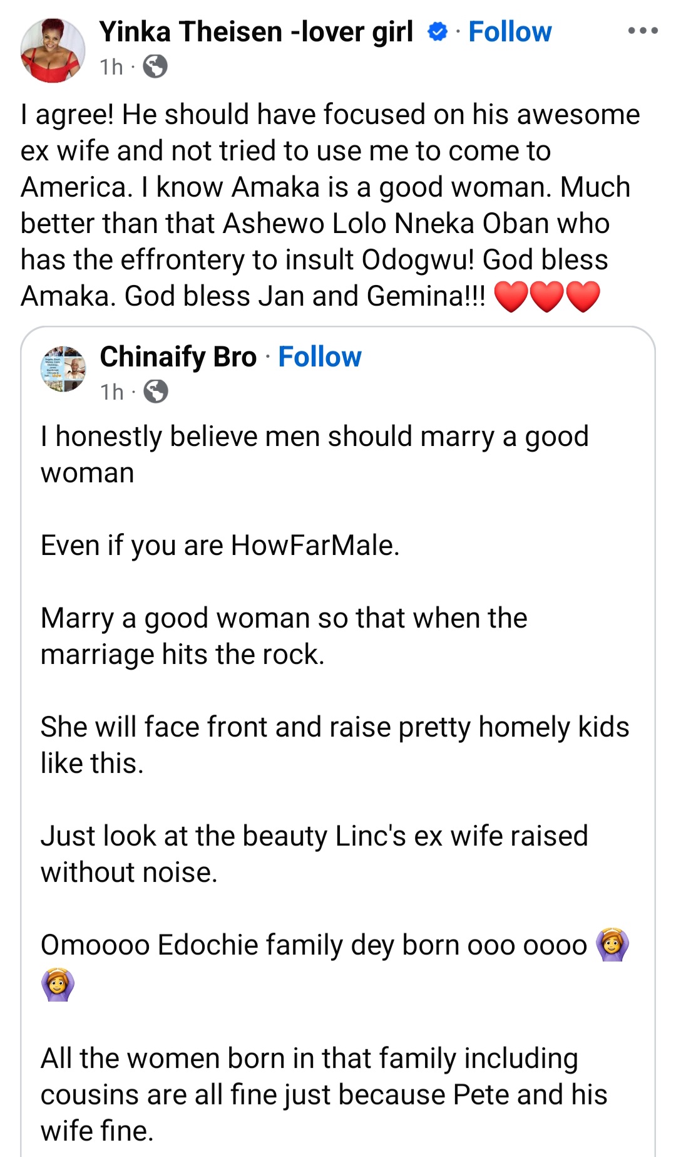Click the third red heart emoji
The width and height of the screenshot is (676, 1157).
pos(585,294)
